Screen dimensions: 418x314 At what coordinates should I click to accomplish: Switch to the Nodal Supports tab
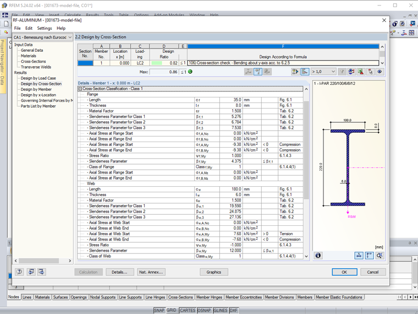click(x=103, y=297)
